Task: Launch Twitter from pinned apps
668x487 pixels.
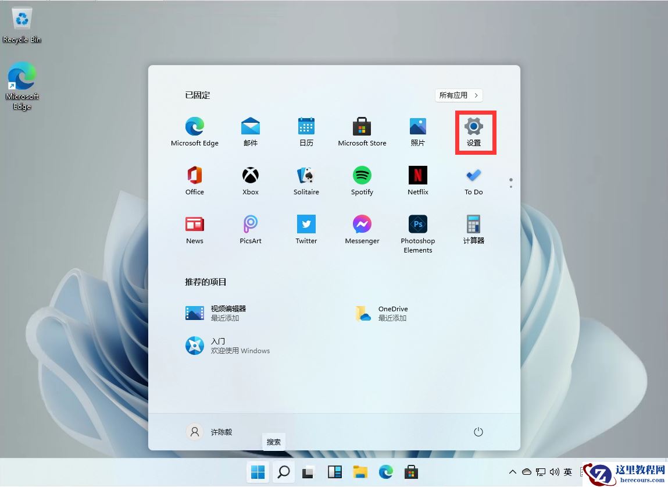Action: (x=306, y=230)
